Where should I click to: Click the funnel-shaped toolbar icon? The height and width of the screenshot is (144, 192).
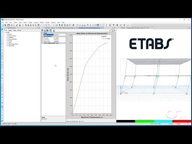point(114,25)
